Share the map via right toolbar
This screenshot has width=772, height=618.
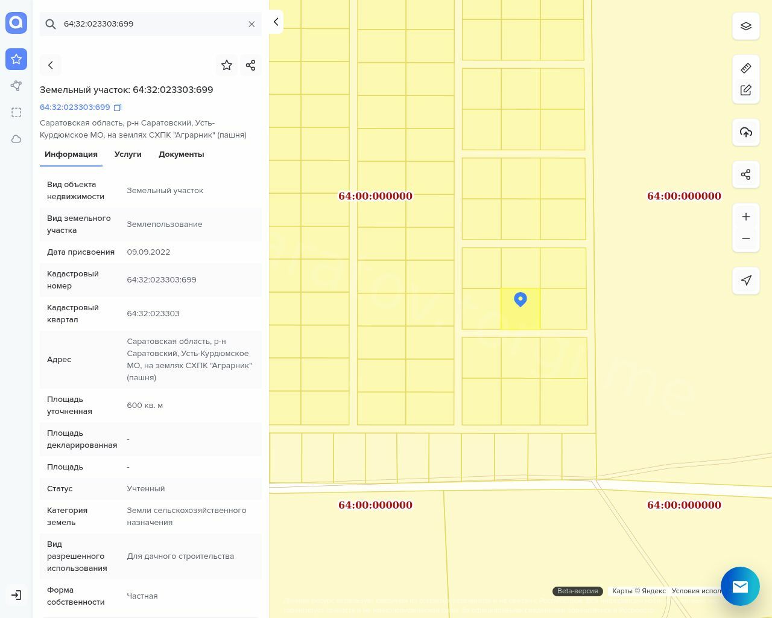(745, 175)
